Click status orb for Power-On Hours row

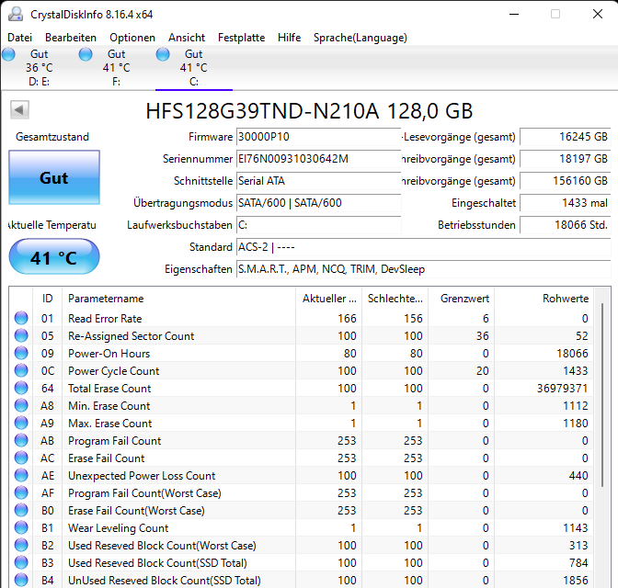pos(21,354)
